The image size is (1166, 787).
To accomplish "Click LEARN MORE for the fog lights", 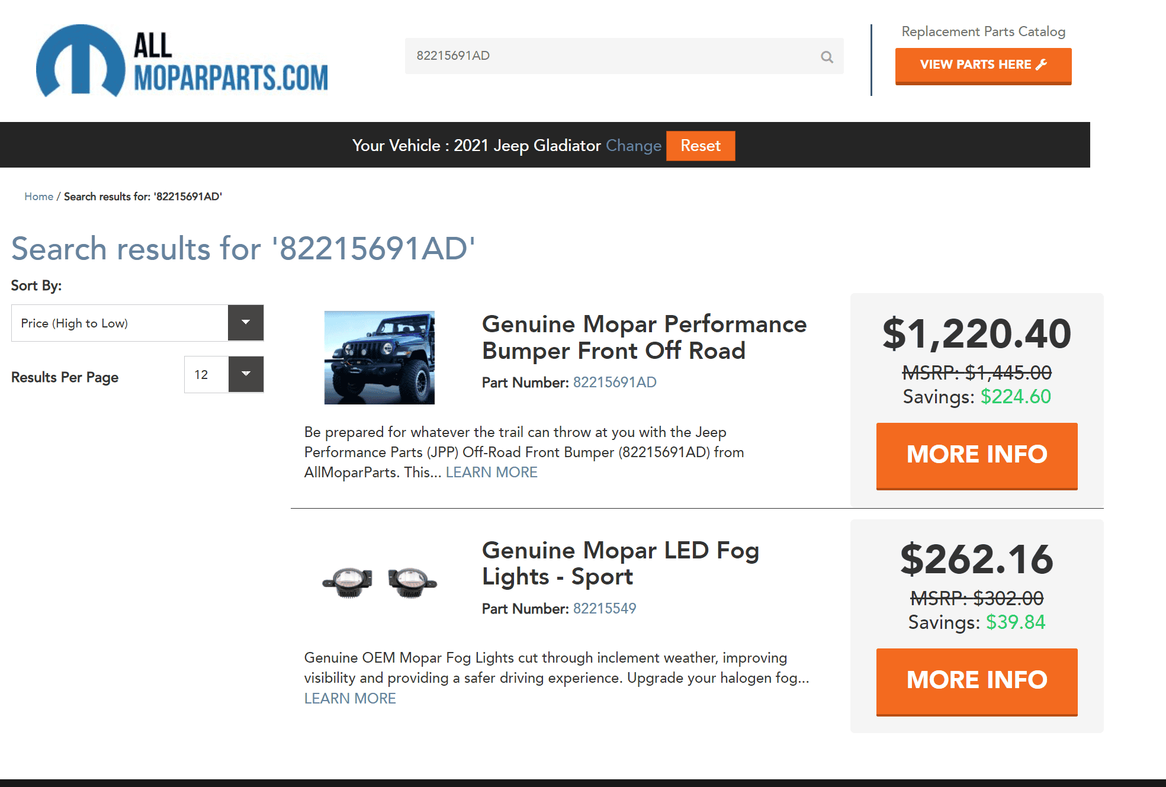I will tap(350, 699).
